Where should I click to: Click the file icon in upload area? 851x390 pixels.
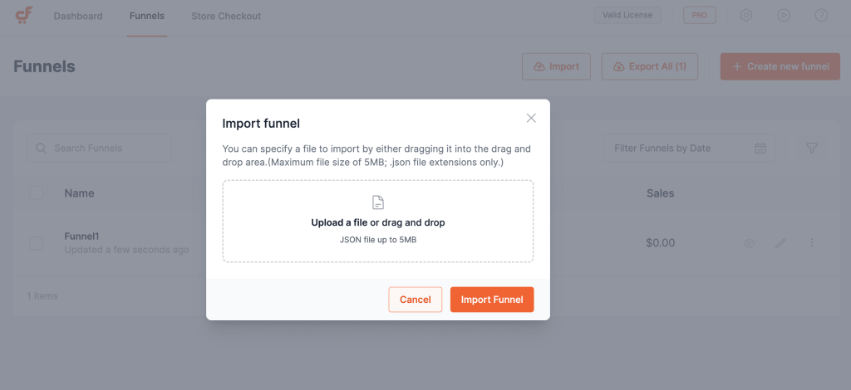pos(378,202)
